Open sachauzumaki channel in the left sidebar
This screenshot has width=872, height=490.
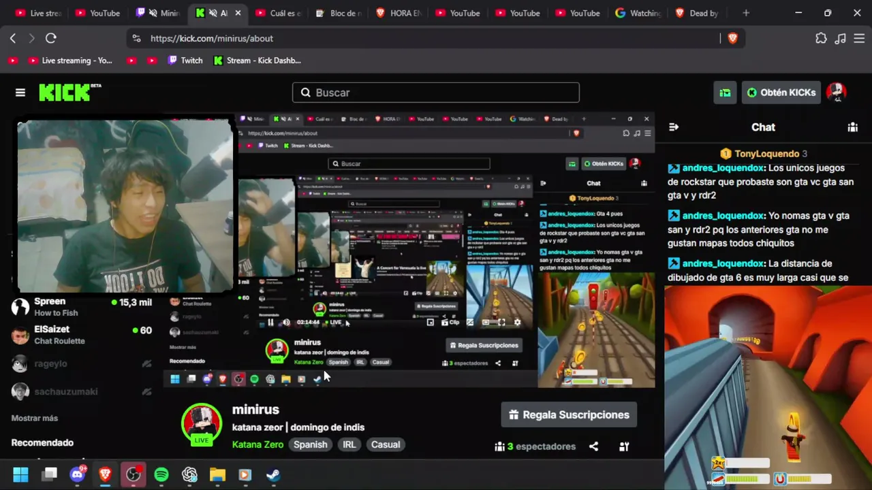point(82,391)
